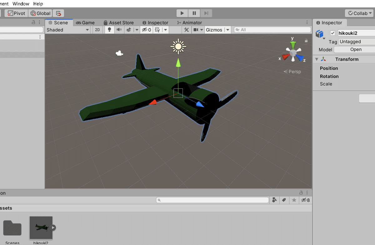Toggle hikouki2 active checkbox in Inspector
The height and width of the screenshot is (245, 375).
333,33
